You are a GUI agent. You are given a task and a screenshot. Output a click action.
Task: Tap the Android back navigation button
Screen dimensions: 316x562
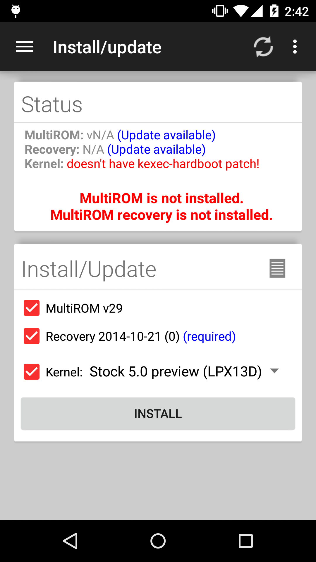[x=71, y=541]
